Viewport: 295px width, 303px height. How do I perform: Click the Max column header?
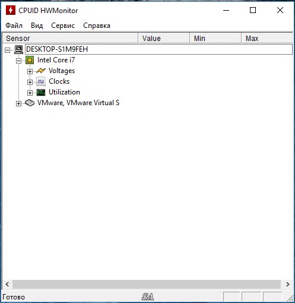pos(267,38)
